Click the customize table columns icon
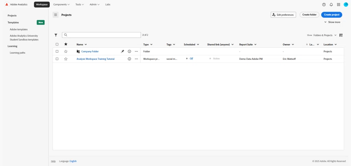Image resolution: width=351 pixels, height=166 pixels. [x=341, y=35]
